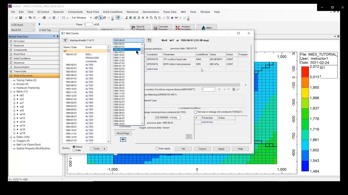Image resolution: width=348 pixels, height=195 pixels.
Task: Click the OK button
Action: click(x=183, y=149)
